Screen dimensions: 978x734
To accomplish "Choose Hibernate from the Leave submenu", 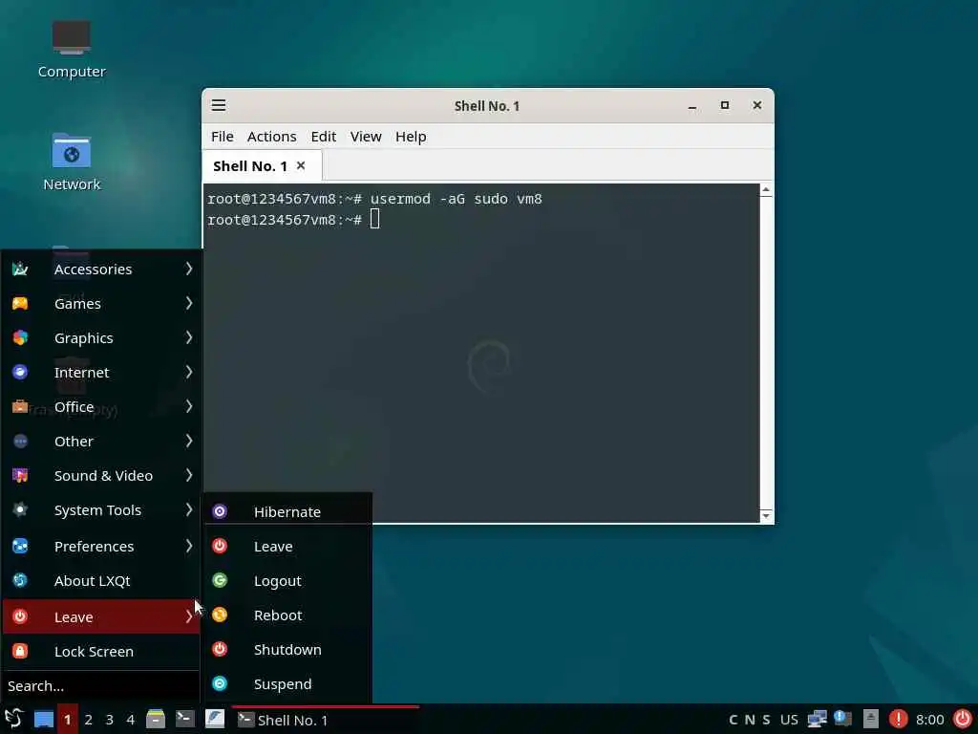I will (x=288, y=512).
